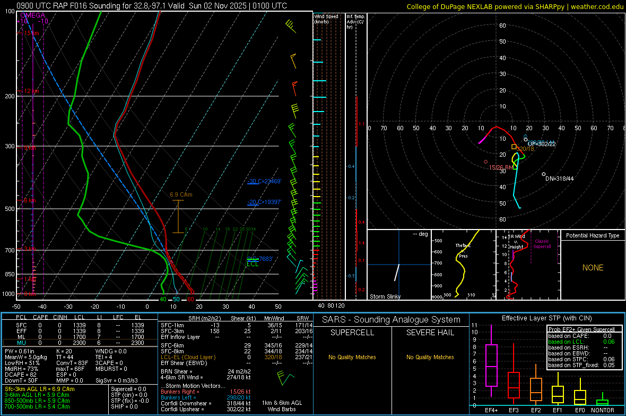This screenshot has width=626, height=416.
Task: Click the 'BRN Shear =' line
Action: tap(206, 371)
